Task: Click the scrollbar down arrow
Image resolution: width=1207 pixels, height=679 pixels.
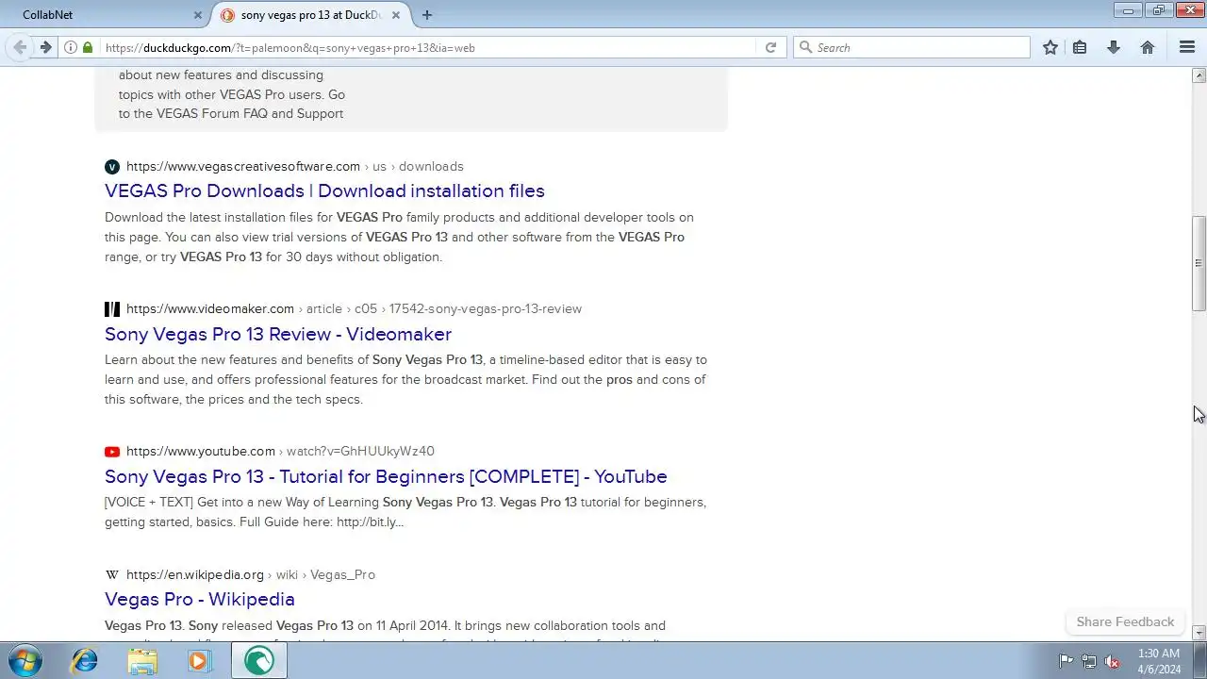Action: pos(1199,634)
